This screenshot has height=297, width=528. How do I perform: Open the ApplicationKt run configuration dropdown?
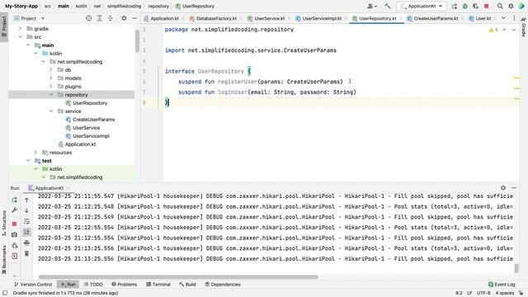tap(422, 6)
